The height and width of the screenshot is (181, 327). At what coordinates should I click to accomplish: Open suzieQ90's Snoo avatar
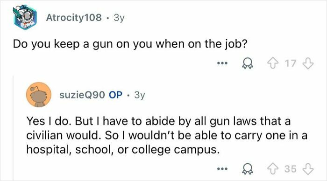(39, 95)
